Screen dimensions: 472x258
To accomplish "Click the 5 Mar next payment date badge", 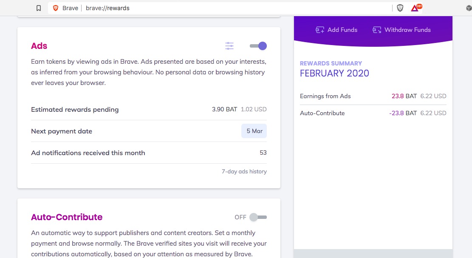I will point(254,131).
